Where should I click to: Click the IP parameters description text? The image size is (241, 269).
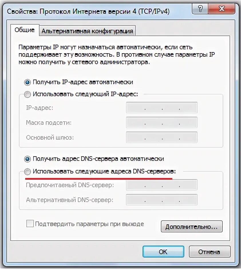pos(117,55)
